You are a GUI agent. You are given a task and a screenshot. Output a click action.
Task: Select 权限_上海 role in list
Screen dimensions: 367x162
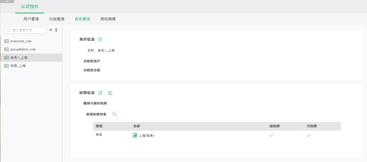point(18,66)
